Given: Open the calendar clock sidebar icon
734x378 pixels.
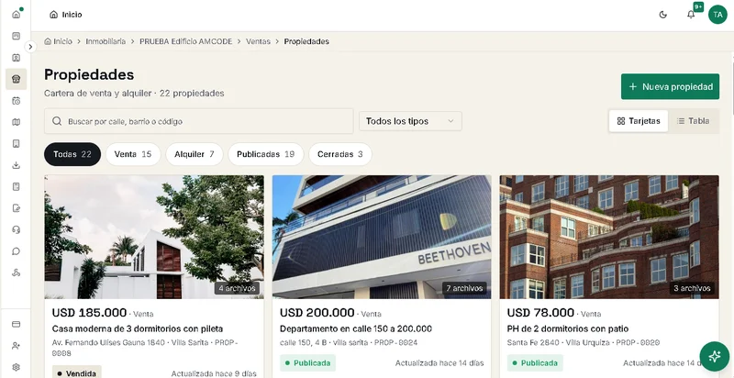Looking at the screenshot, I should 16,101.
